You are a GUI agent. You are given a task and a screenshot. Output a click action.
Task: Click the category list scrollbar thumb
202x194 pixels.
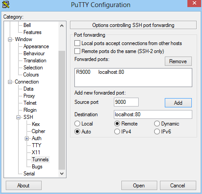[x=62, y=110]
